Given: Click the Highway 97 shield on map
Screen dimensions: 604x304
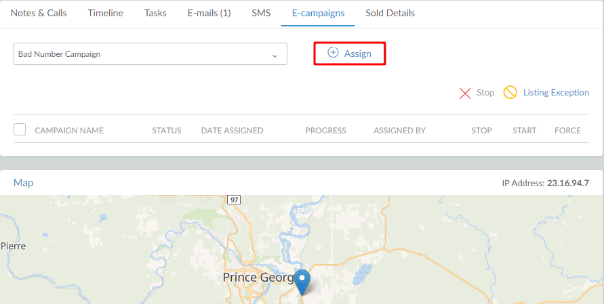Looking at the screenshot, I should pyautogui.click(x=233, y=200).
